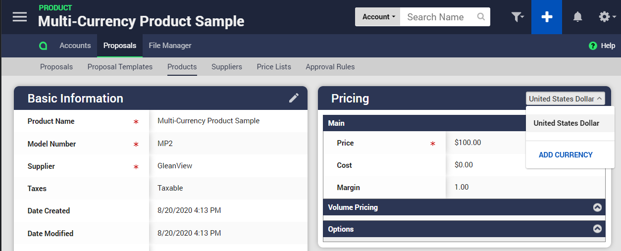This screenshot has width=621, height=251.
Task: Click the Cost value $0.00
Action: [x=464, y=165]
